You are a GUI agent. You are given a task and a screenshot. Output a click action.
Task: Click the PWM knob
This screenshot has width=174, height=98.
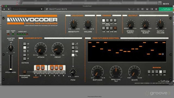pyautogui.click(x=73, y=72)
